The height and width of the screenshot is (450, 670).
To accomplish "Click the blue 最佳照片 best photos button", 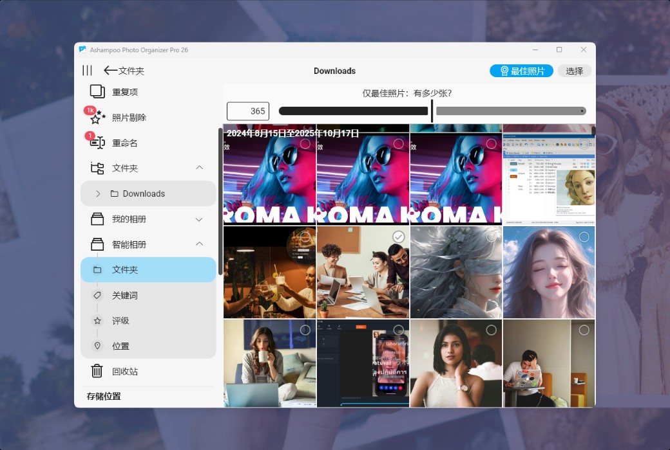I will coord(521,71).
